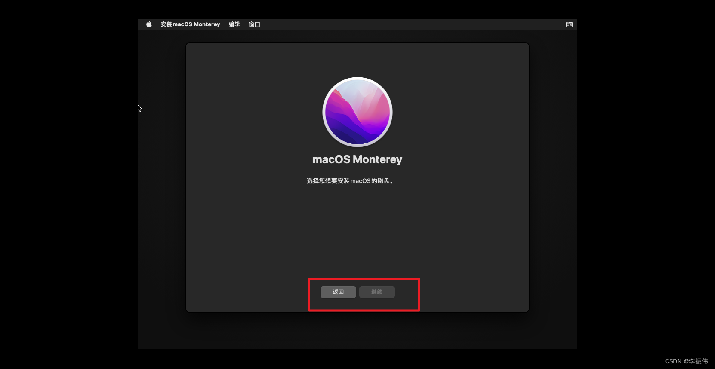Click the macOS Monterey title text

coord(357,160)
